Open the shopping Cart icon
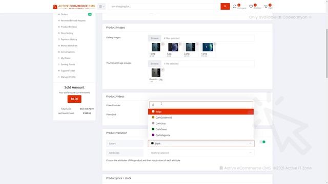 click(x=266, y=7)
